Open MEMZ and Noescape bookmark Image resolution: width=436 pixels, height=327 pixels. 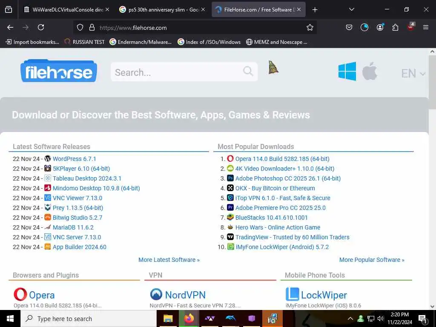tap(277, 42)
